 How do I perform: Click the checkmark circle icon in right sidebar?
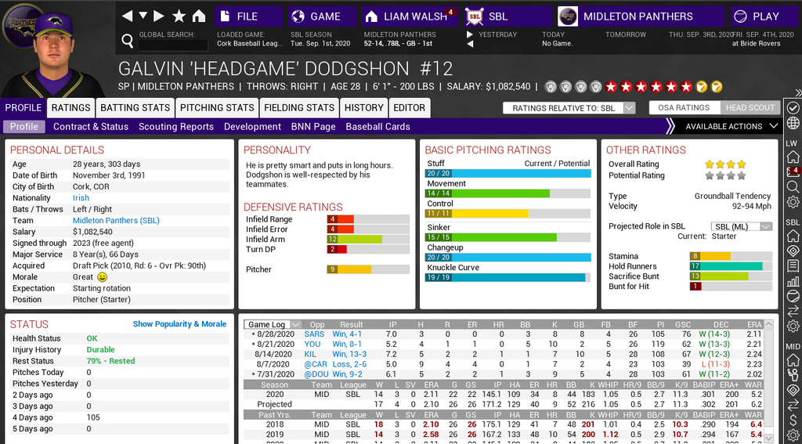pyautogui.click(x=793, y=107)
